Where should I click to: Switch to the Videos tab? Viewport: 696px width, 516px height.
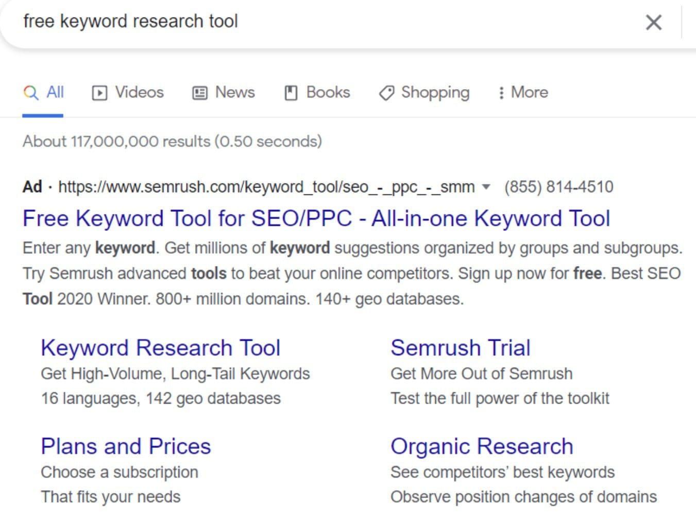coord(128,93)
